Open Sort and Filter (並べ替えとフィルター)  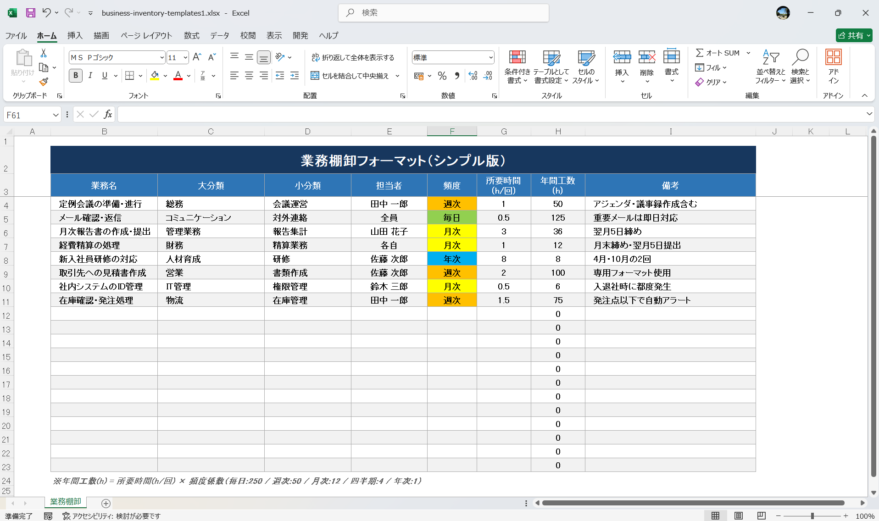pyautogui.click(x=771, y=67)
